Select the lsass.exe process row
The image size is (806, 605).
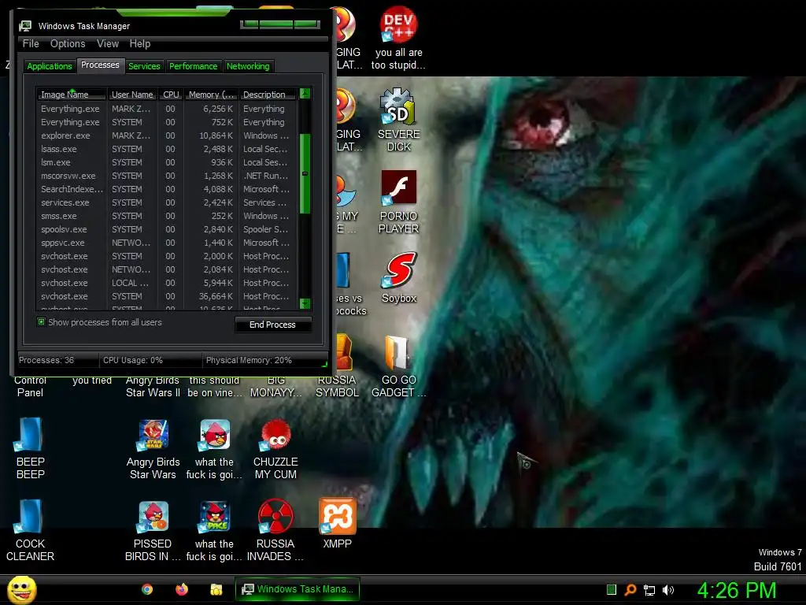point(167,149)
